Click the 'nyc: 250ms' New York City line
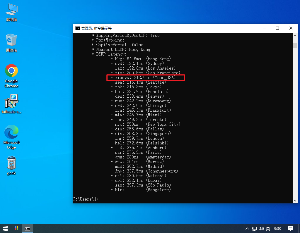This screenshot has height=233, width=300. pyautogui.click(x=145, y=124)
